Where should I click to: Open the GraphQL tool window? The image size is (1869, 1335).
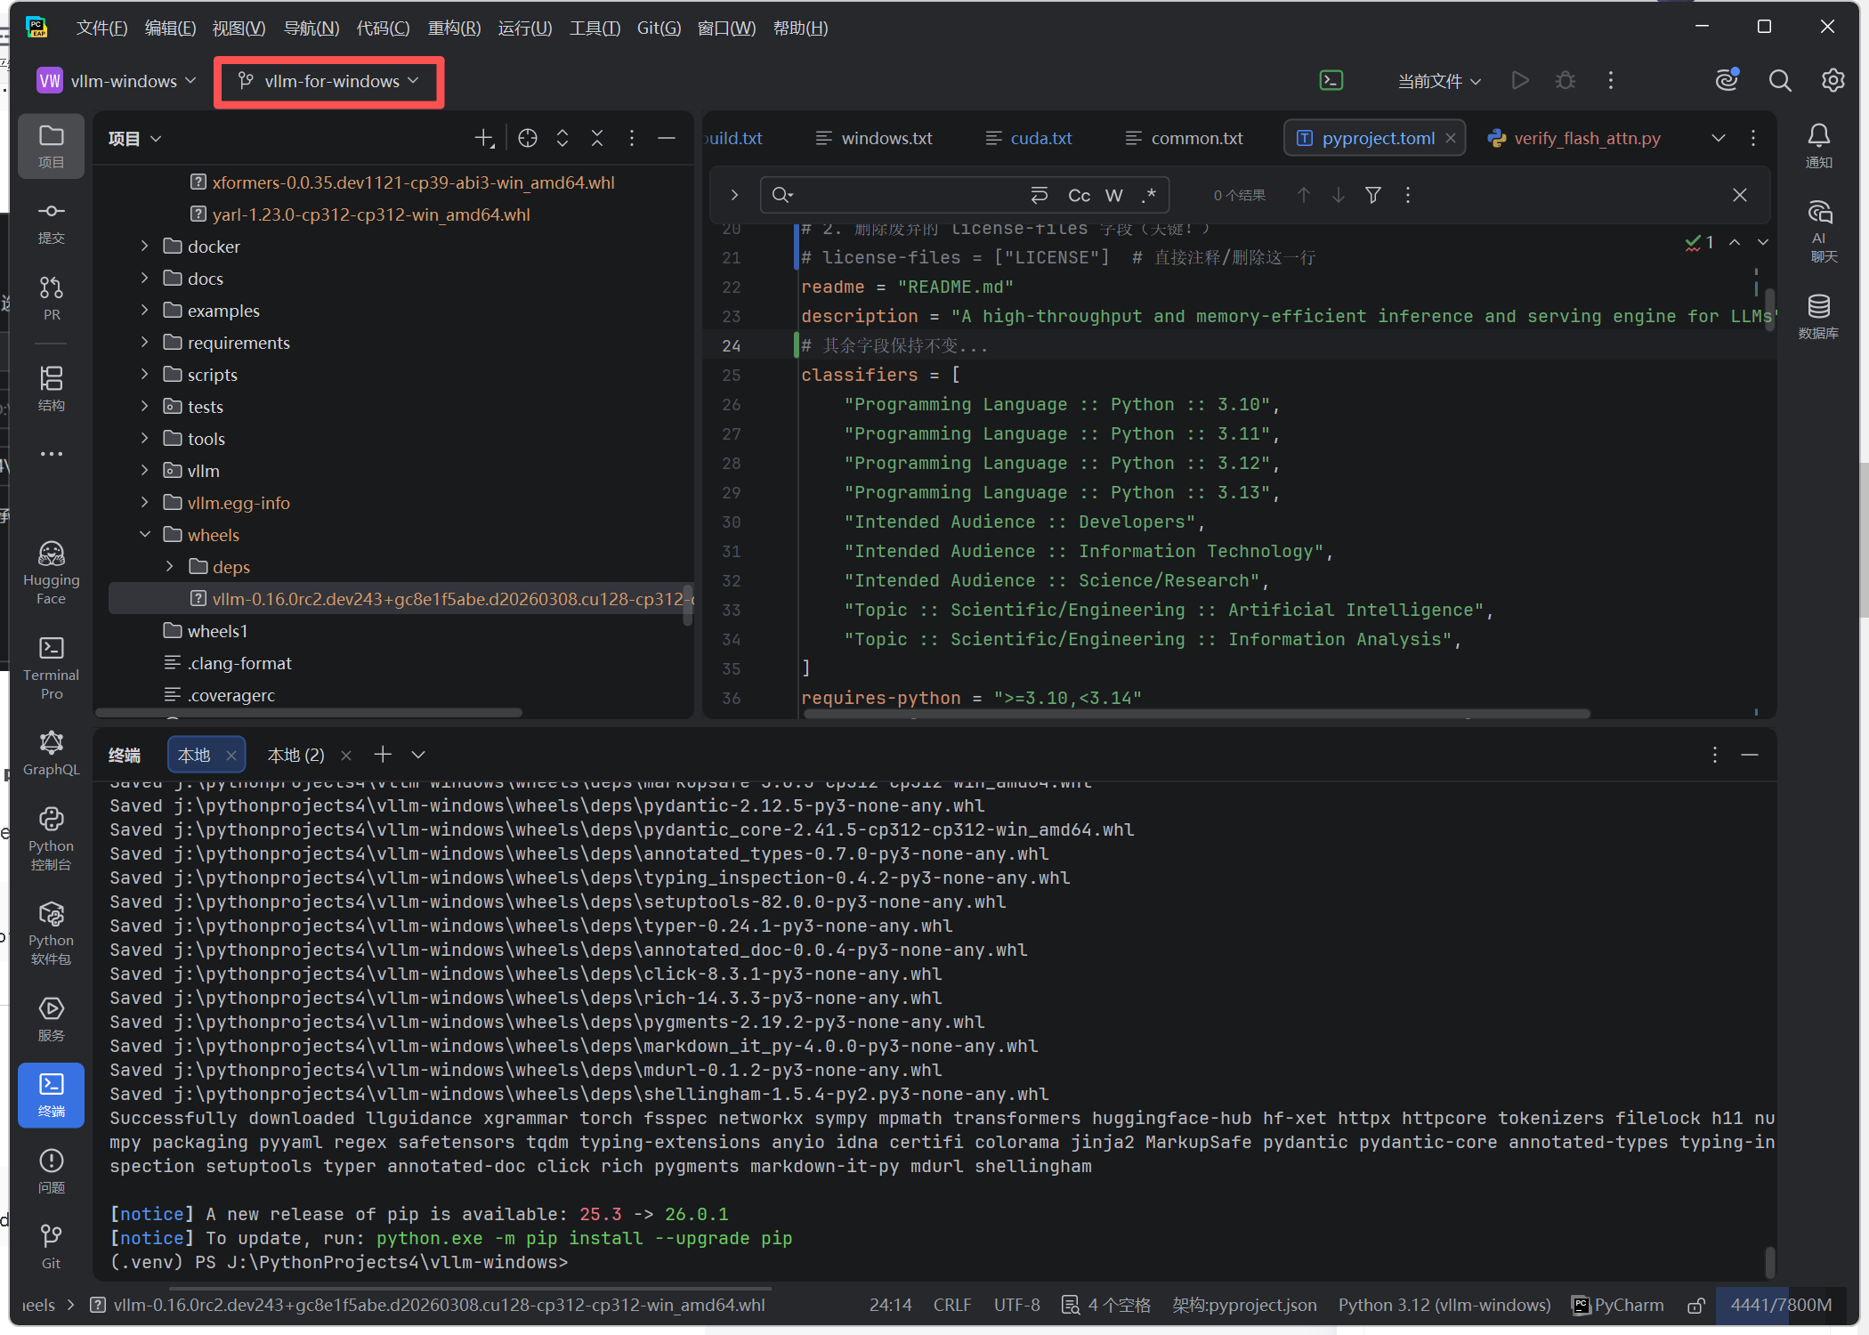click(51, 752)
